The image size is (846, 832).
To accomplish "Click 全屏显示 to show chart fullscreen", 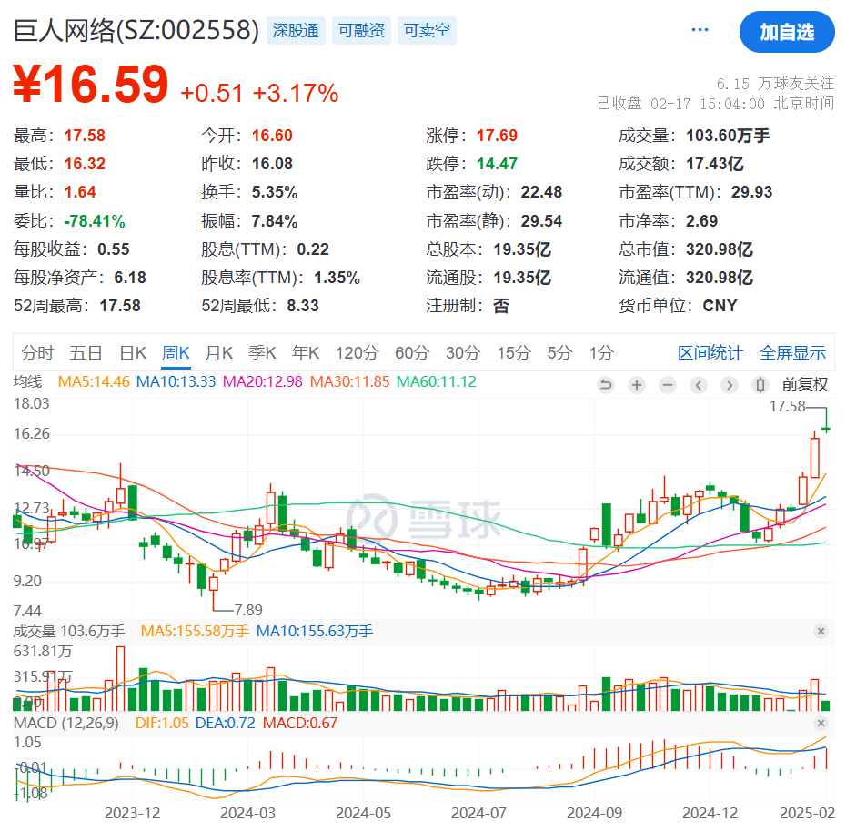I will pos(792,353).
